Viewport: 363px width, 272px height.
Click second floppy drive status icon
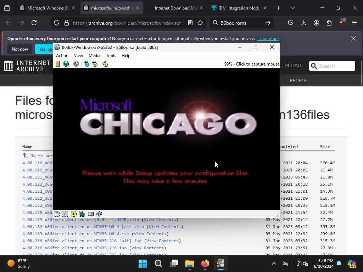(65, 214)
